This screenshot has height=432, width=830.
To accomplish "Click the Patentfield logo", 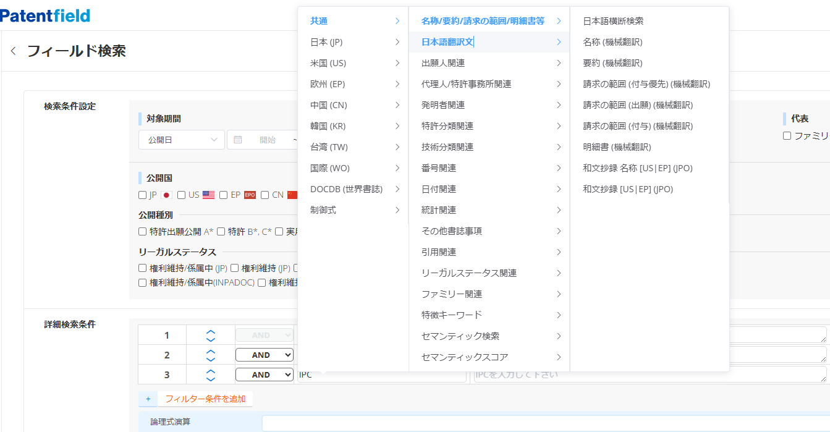I will (x=45, y=15).
